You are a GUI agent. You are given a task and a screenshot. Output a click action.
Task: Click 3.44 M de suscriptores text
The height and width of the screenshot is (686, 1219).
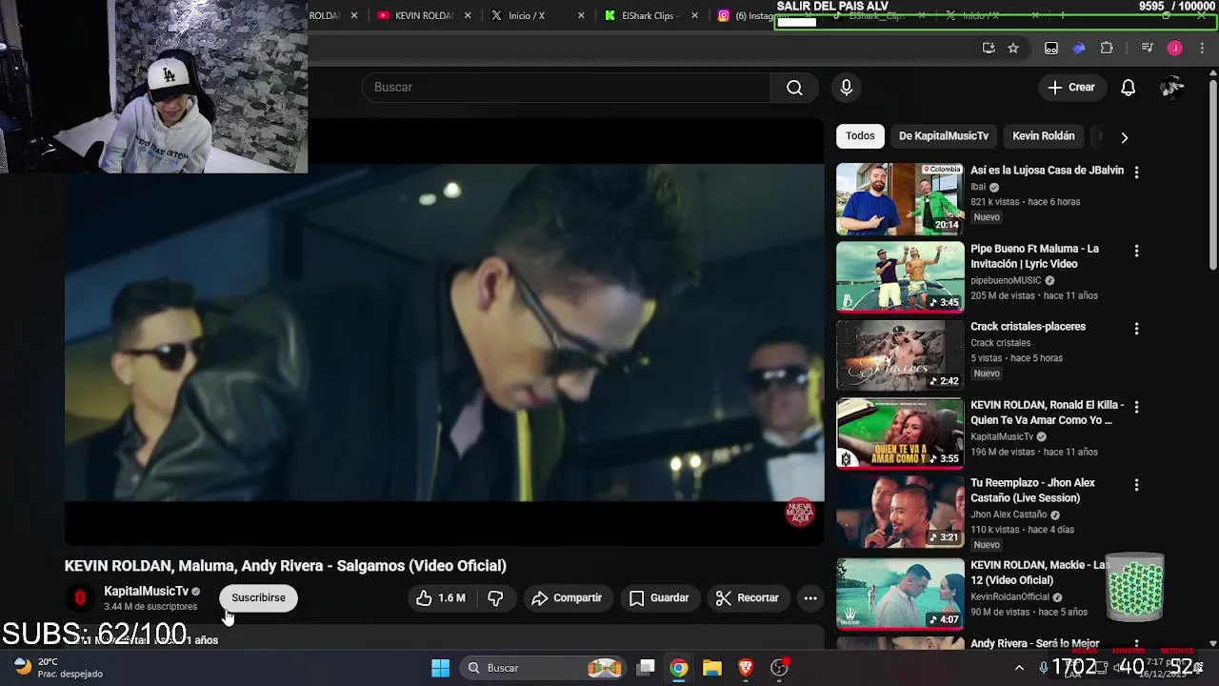[x=150, y=607]
